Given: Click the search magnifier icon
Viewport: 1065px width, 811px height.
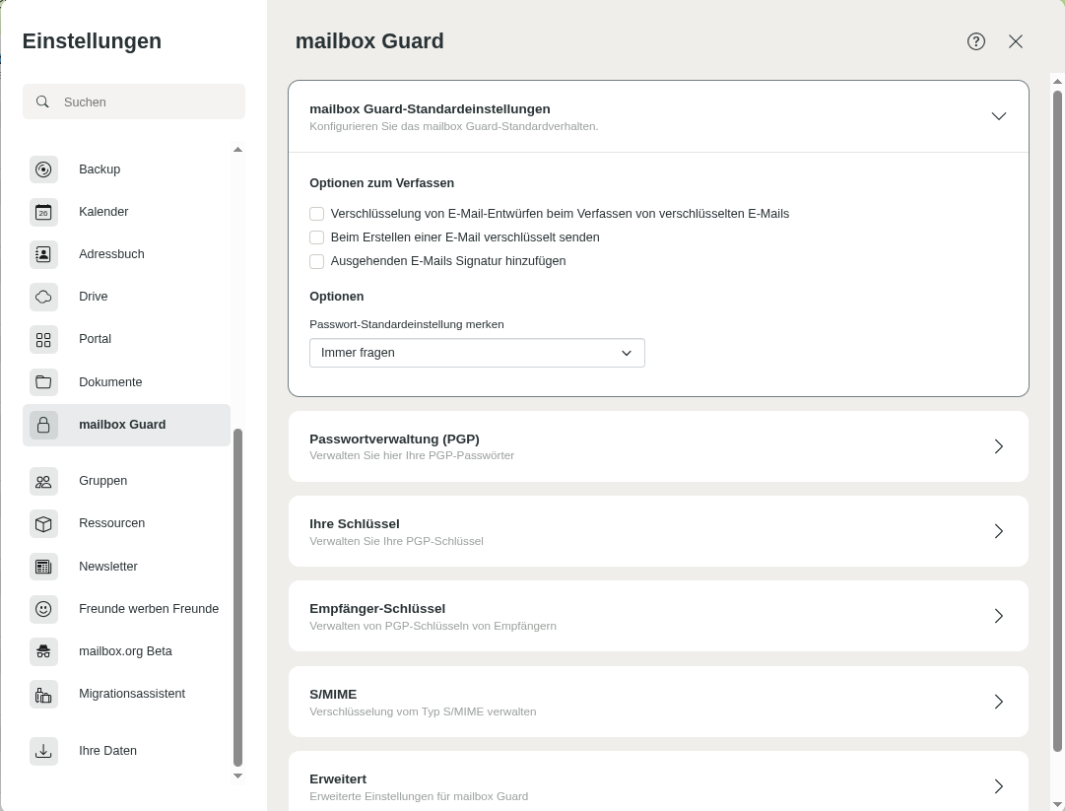Looking at the screenshot, I should tap(42, 101).
